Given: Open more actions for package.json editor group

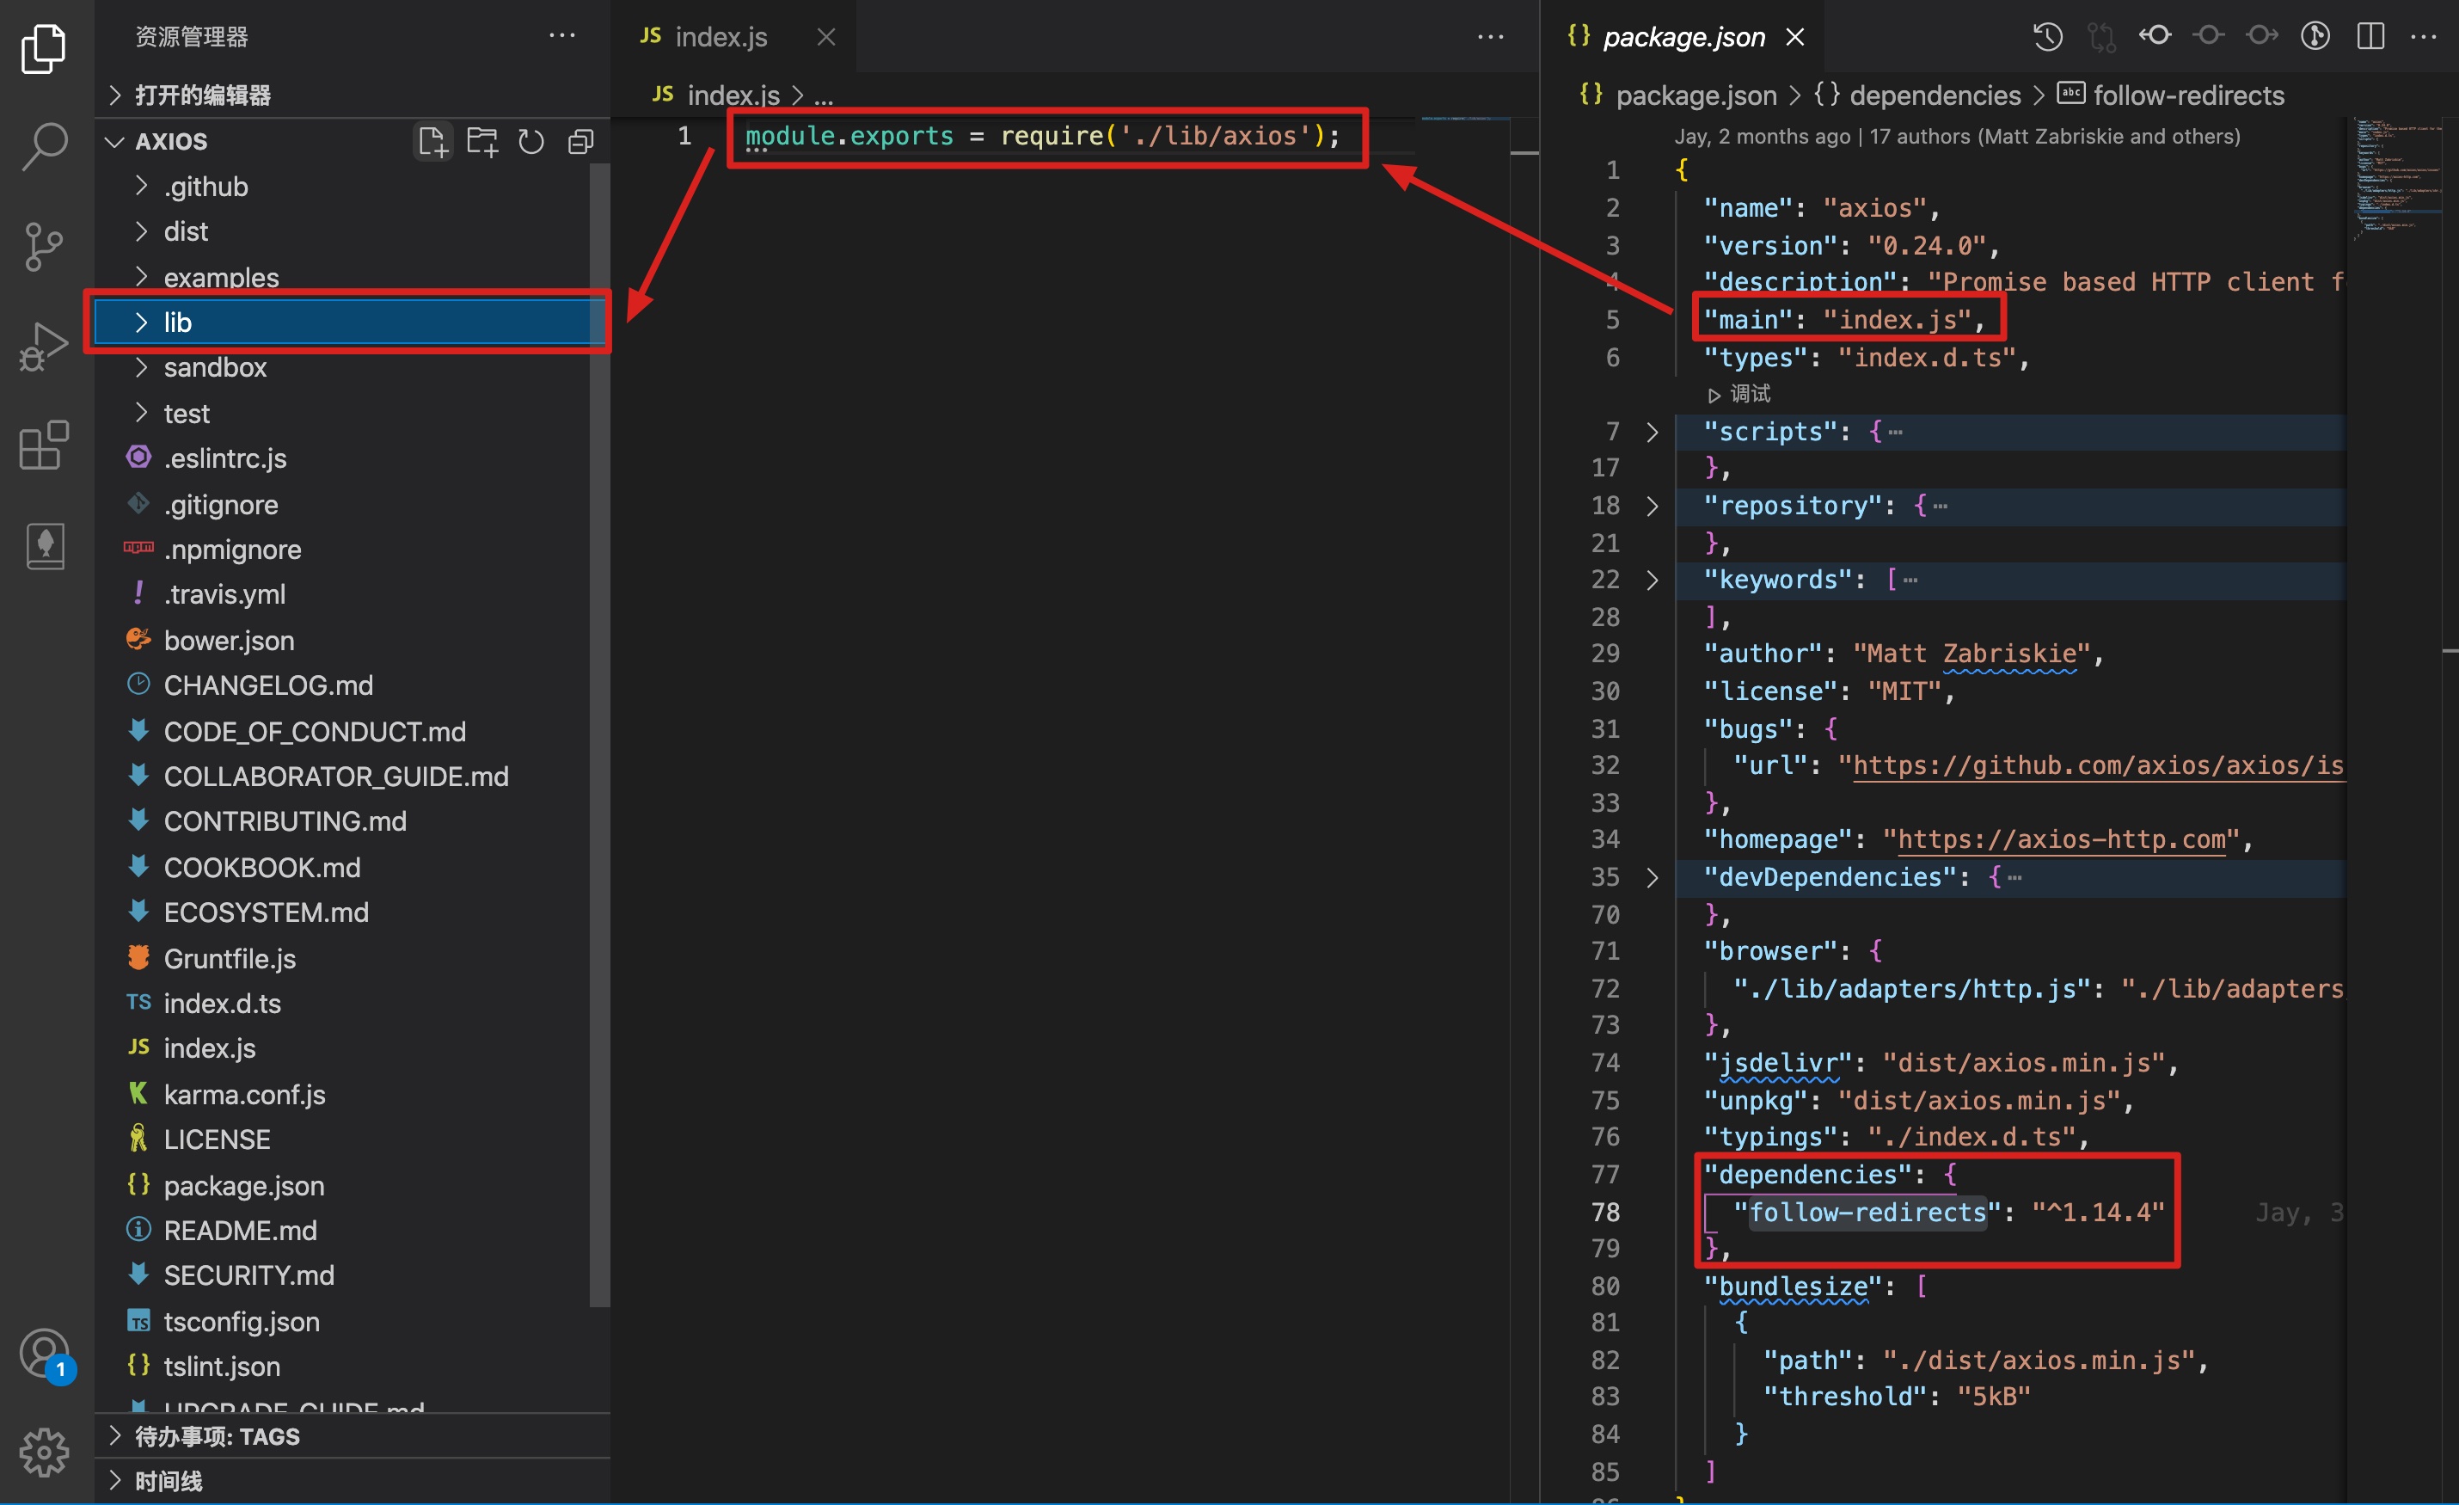Looking at the screenshot, I should point(2423,37).
